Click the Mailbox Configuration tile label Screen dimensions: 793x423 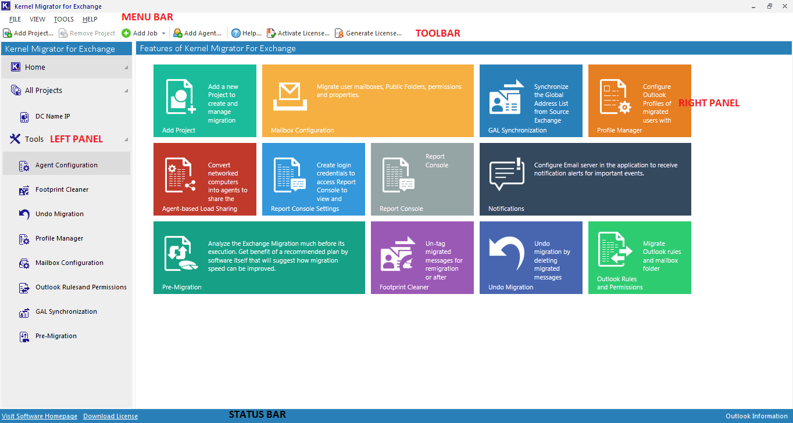point(302,130)
